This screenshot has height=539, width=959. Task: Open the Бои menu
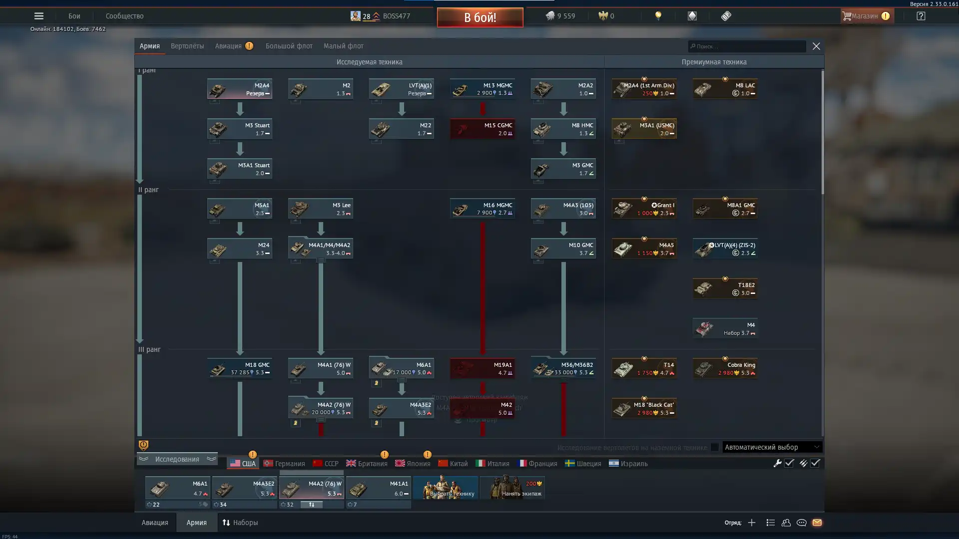(x=74, y=16)
